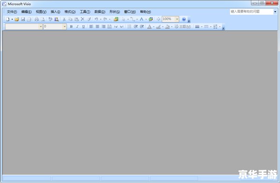Open the 文件(F) menu

point(12,12)
